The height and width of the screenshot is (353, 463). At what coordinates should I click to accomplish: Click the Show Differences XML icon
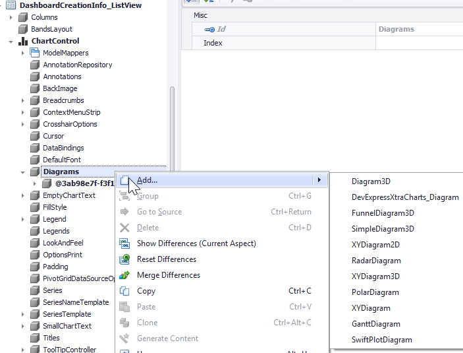tap(124, 243)
